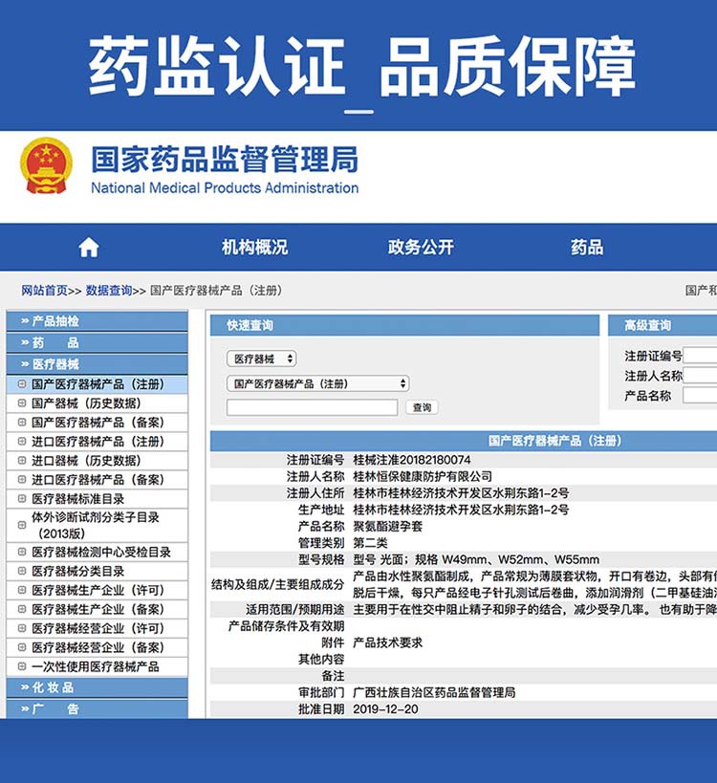This screenshot has height=783, width=717.
Task: Click management class 第二类
Action: coord(371,543)
